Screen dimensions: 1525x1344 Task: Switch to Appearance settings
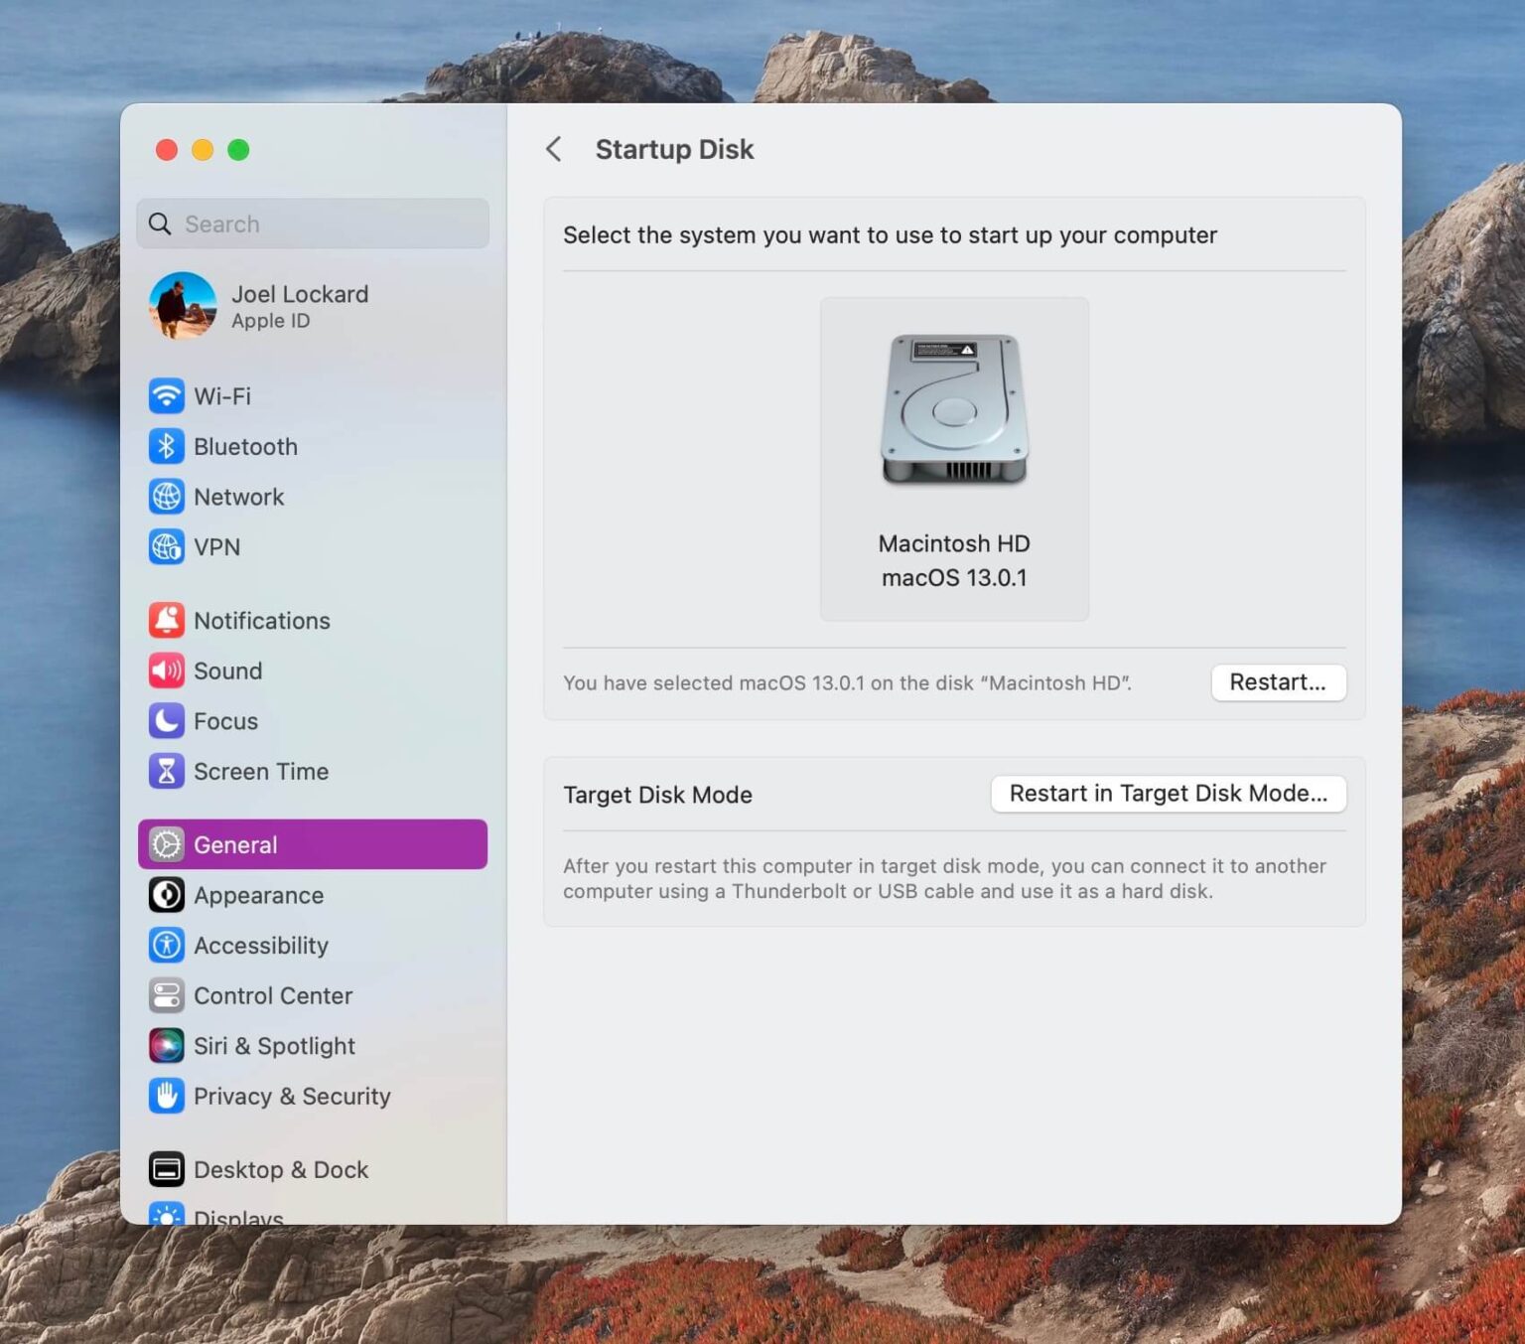(258, 895)
